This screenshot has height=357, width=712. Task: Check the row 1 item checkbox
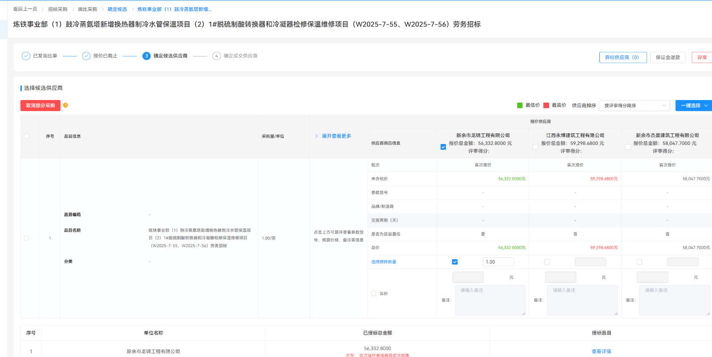(27, 238)
